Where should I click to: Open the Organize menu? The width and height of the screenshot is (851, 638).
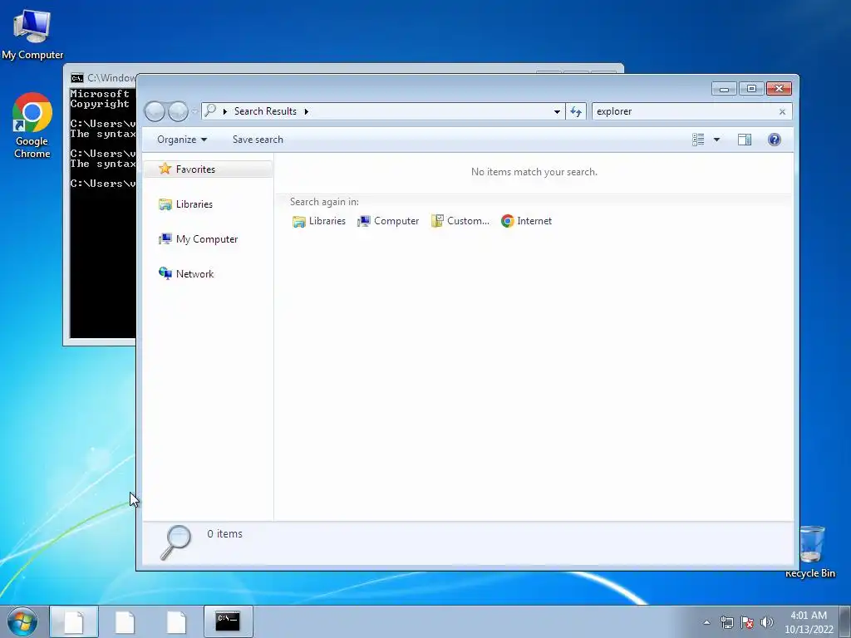point(182,140)
